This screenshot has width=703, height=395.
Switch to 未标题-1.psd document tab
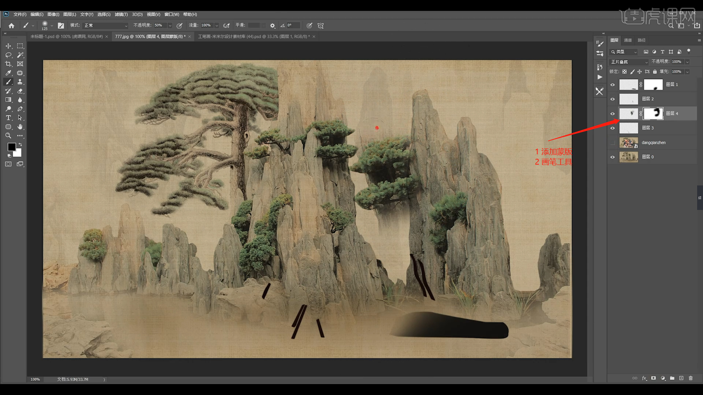coord(66,37)
